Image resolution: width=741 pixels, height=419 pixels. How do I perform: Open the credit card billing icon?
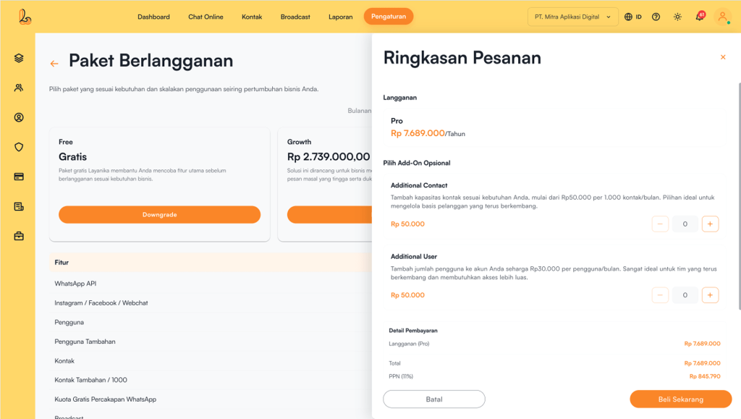click(19, 177)
